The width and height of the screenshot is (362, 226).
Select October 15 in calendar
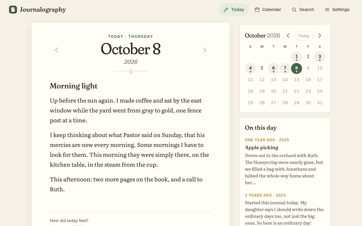(296, 80)
